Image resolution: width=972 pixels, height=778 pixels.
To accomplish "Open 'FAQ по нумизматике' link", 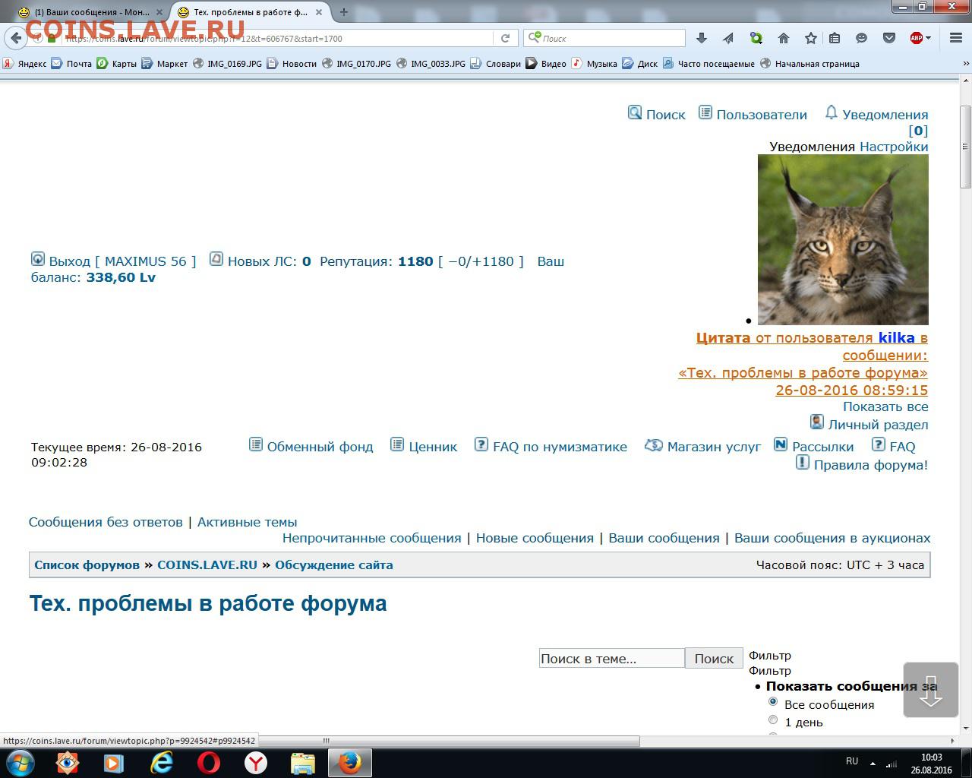I will click(560, 447).
